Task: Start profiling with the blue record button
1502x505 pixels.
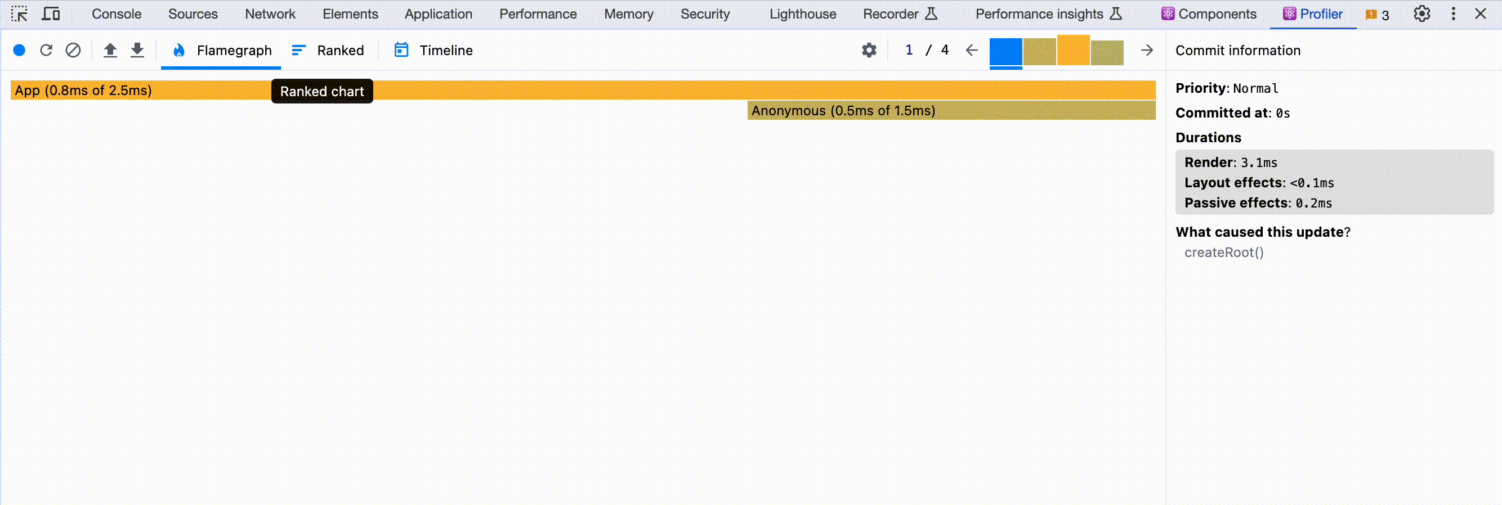Action: click(x=19, y=51)
